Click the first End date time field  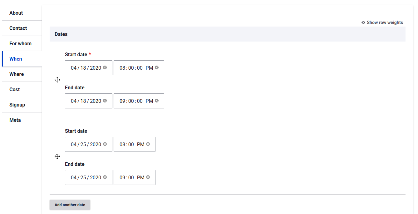pos(136,101)
